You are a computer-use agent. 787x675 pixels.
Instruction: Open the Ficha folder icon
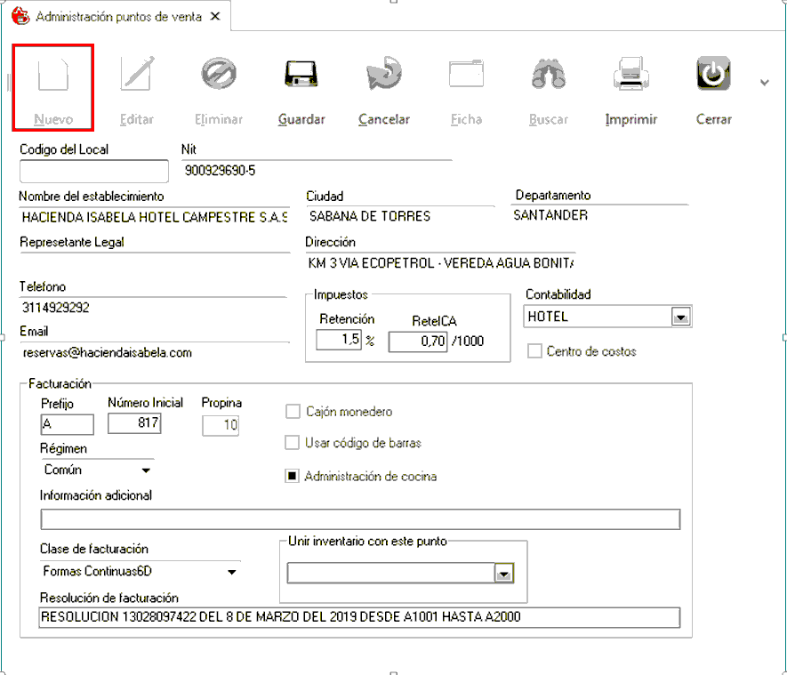tap(466, 76)
